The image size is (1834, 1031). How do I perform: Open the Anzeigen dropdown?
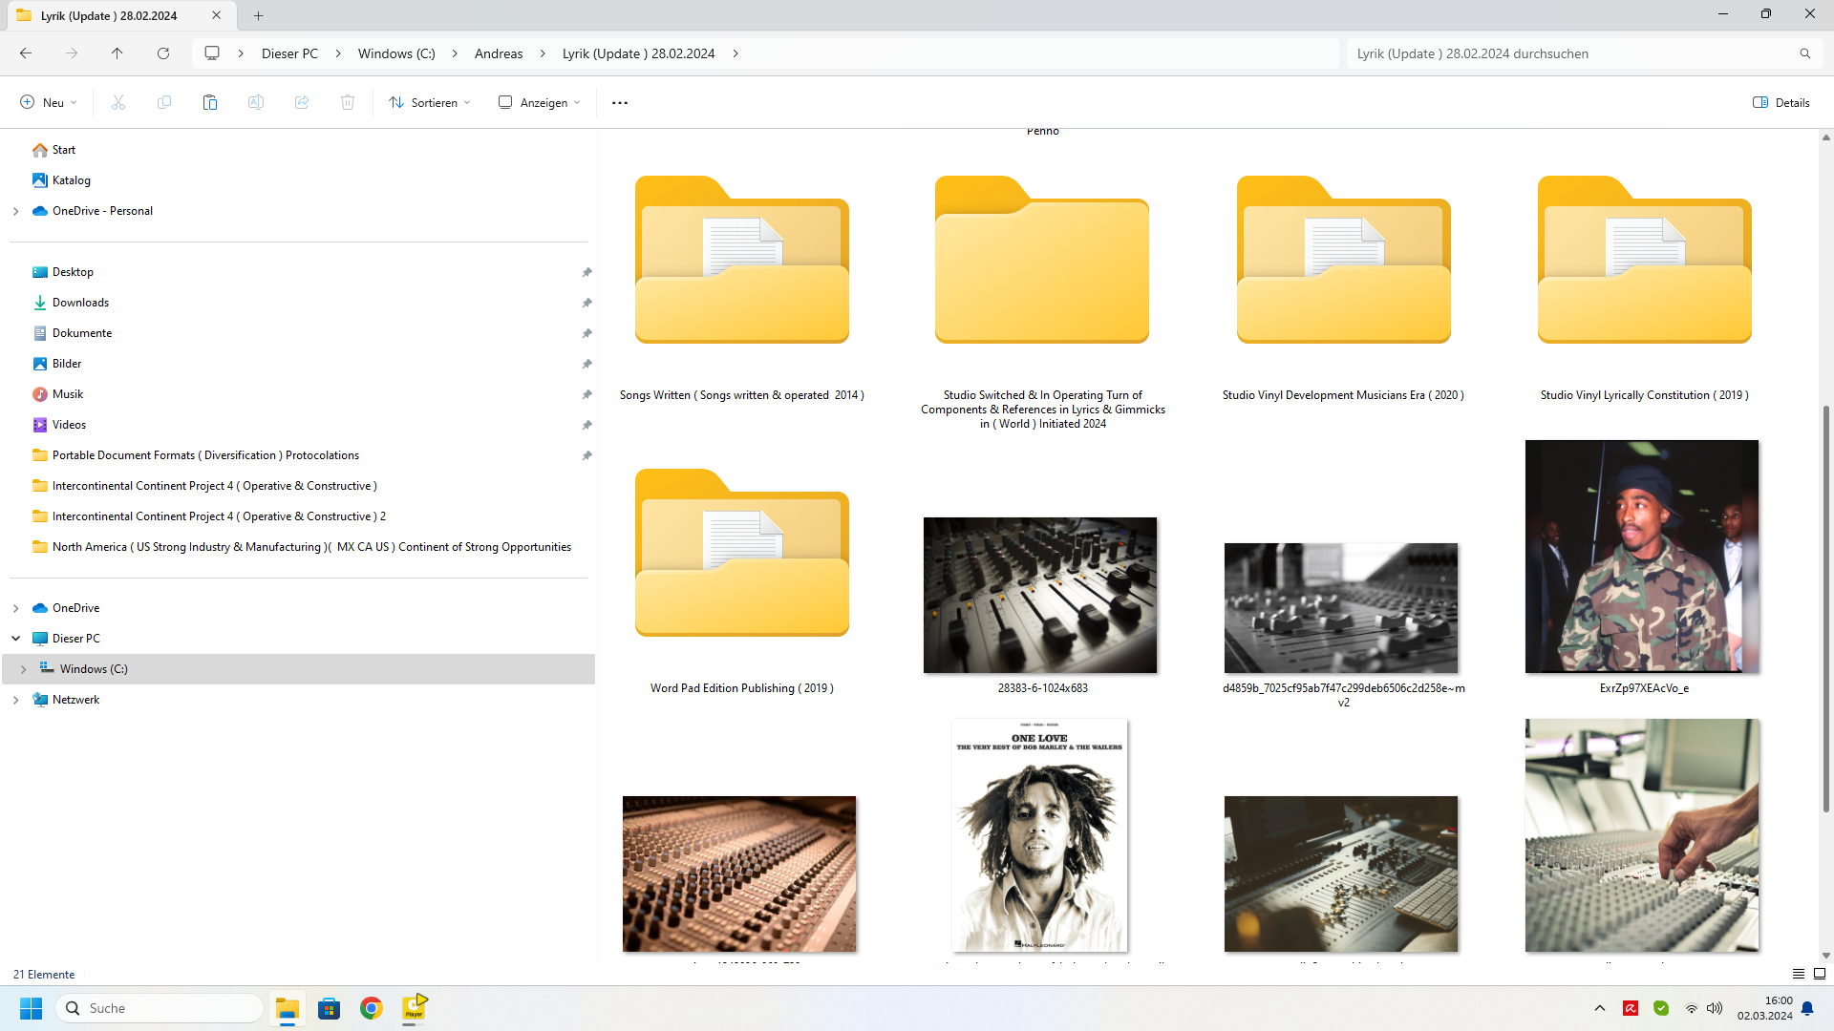coord(540,102)
